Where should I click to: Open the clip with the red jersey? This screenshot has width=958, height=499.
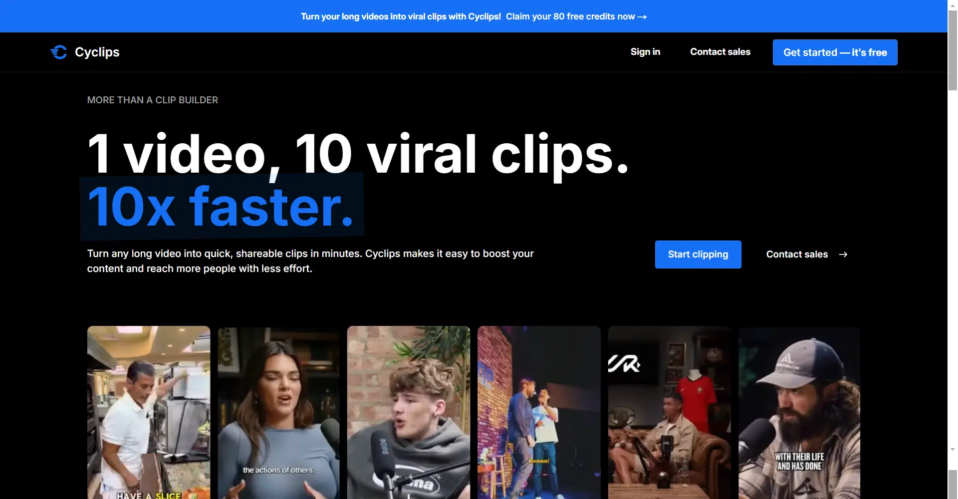(x=669, y=412)
